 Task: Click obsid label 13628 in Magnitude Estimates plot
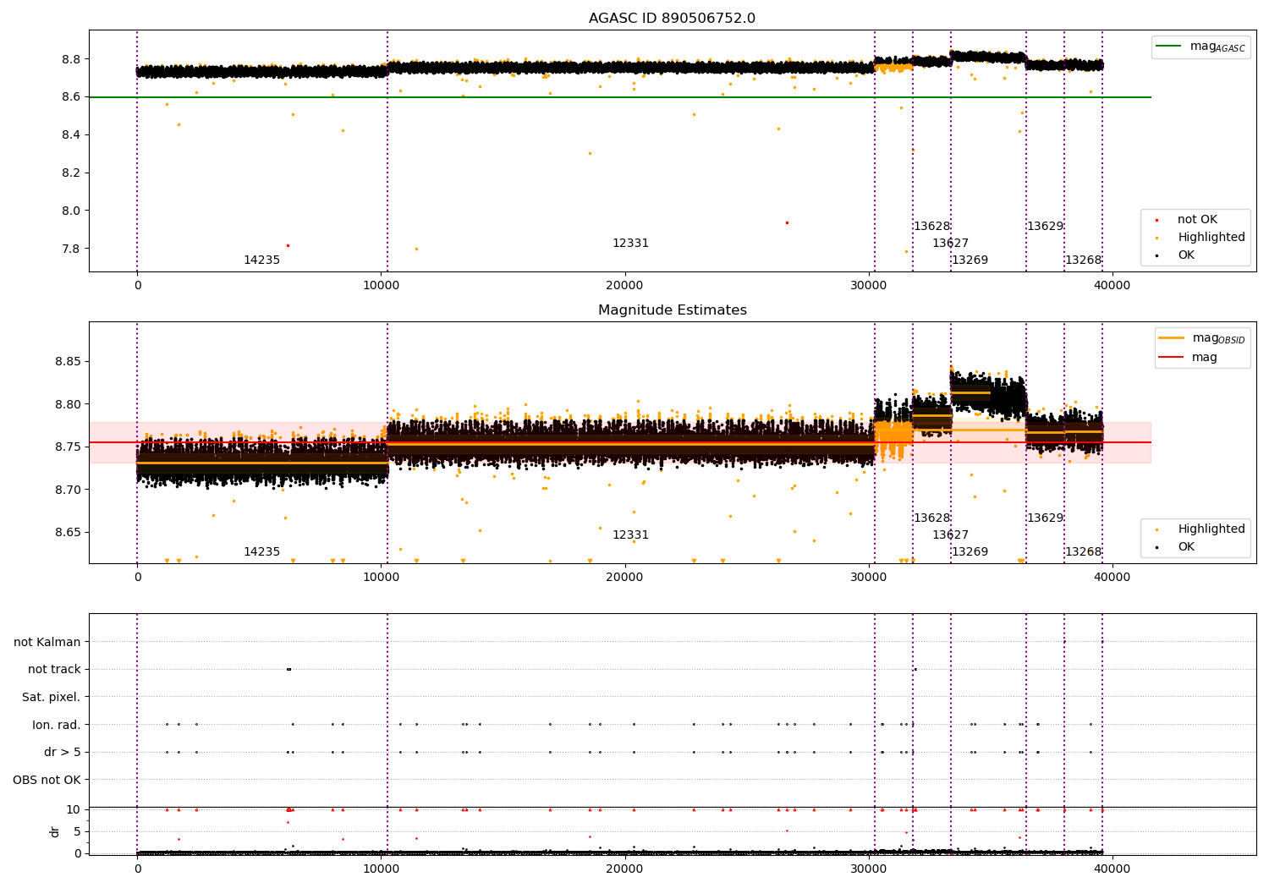(931, 518)
